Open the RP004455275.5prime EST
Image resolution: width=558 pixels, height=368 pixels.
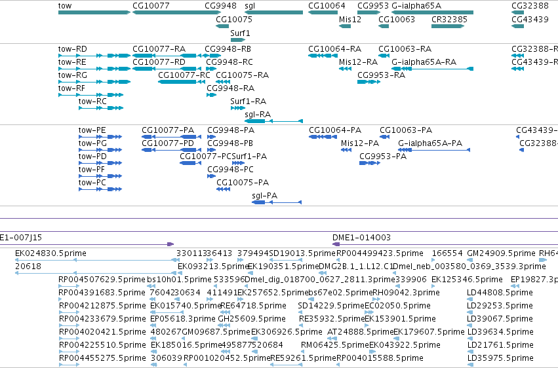(69, 365)
